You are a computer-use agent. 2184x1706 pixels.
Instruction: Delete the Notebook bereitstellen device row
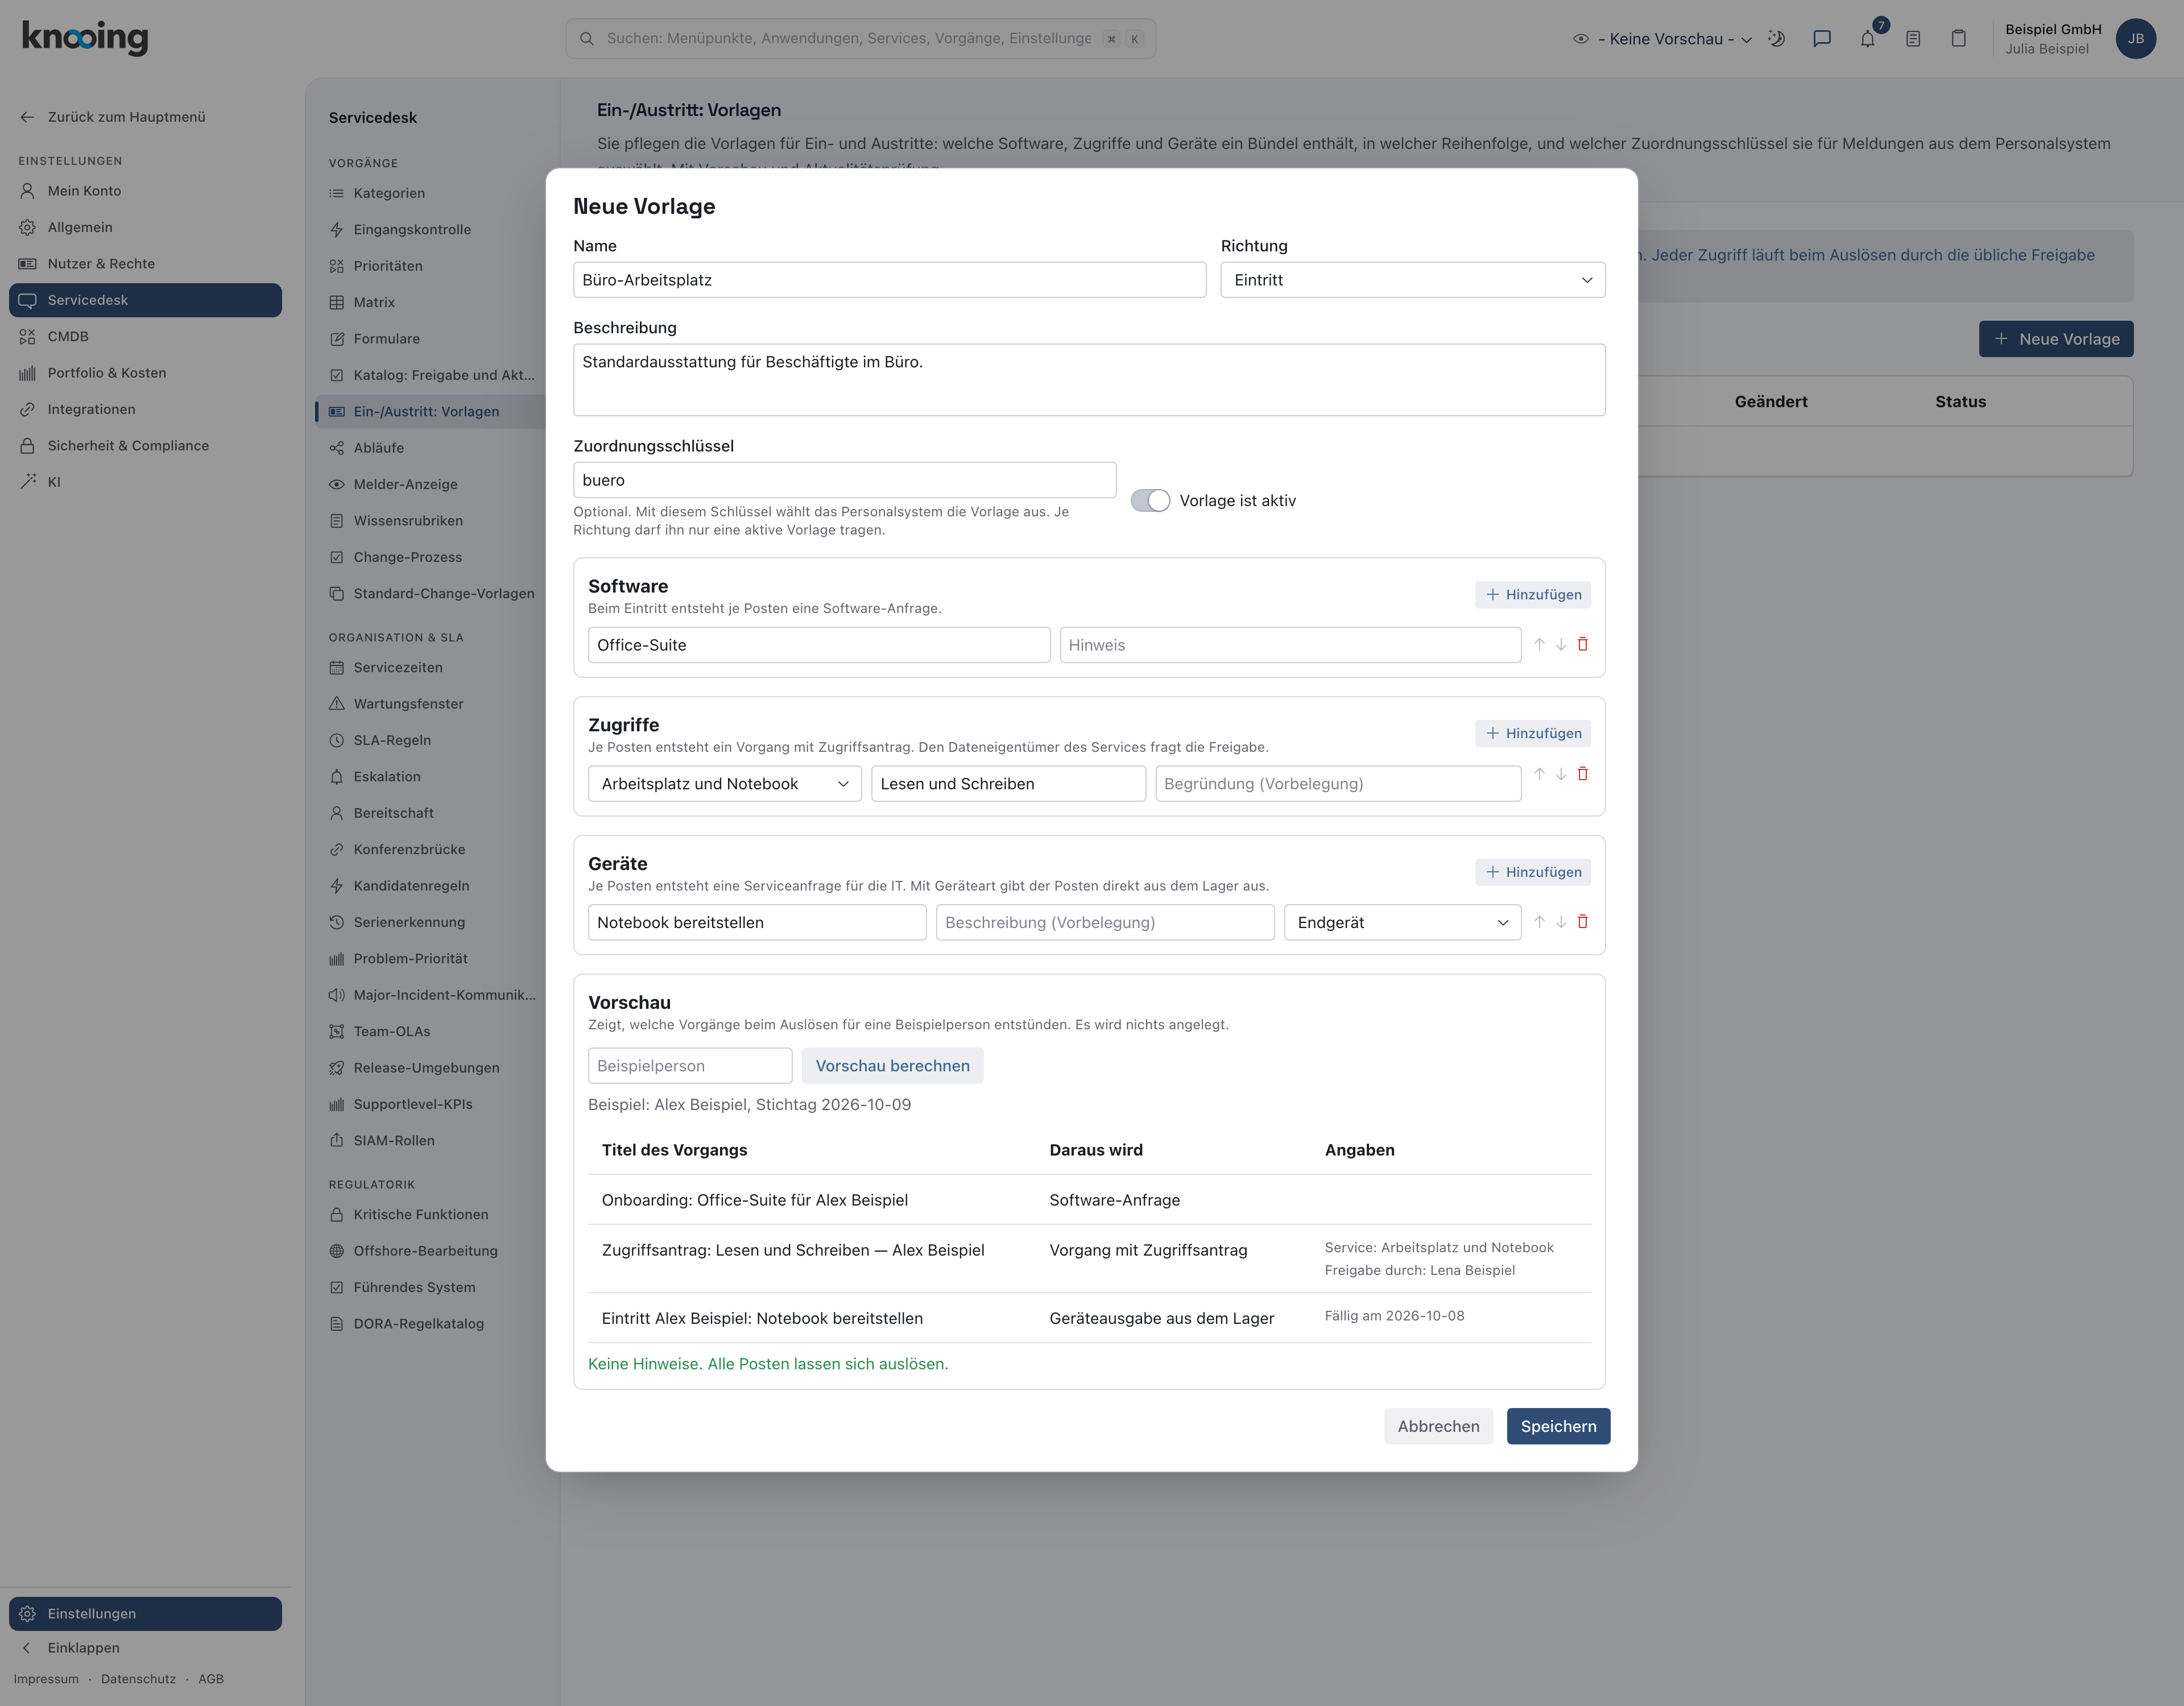point(1582,922)
